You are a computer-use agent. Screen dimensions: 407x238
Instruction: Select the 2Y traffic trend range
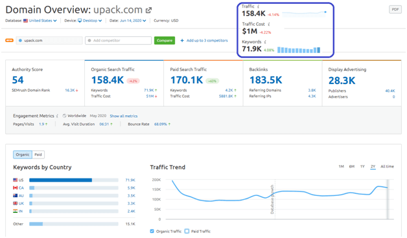click(x=373, y=166)
